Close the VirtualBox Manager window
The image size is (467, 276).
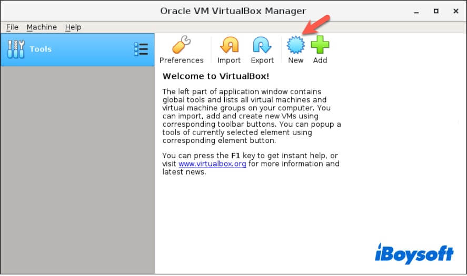click(x=456, y=11)
